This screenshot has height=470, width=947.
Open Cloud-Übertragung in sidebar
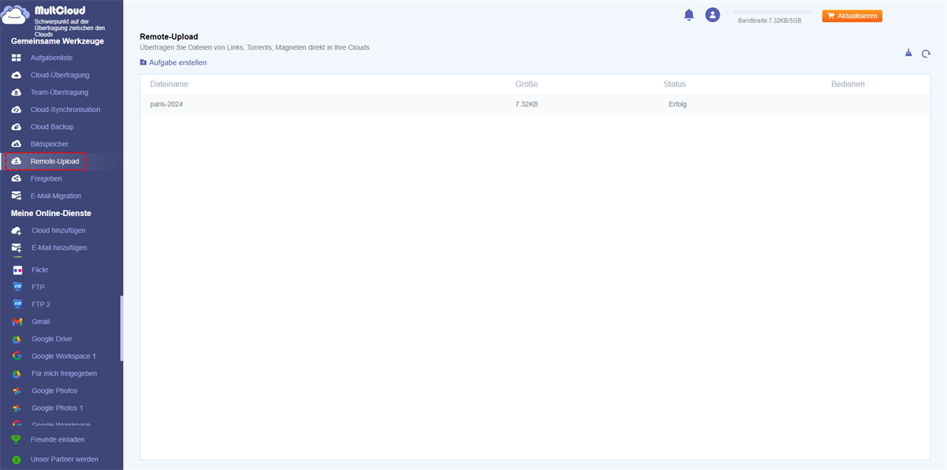click(60, 76)
